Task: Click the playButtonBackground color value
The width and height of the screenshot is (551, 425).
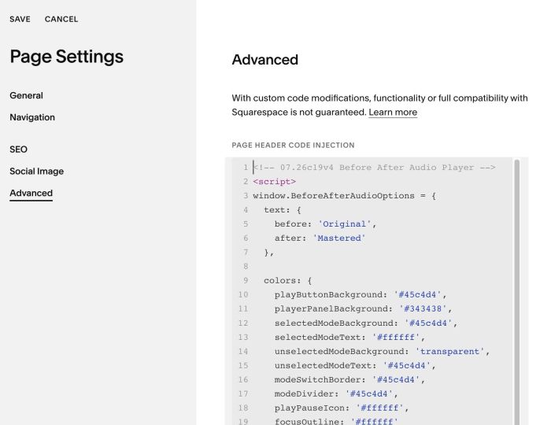Action: click(x=417, y=294)
